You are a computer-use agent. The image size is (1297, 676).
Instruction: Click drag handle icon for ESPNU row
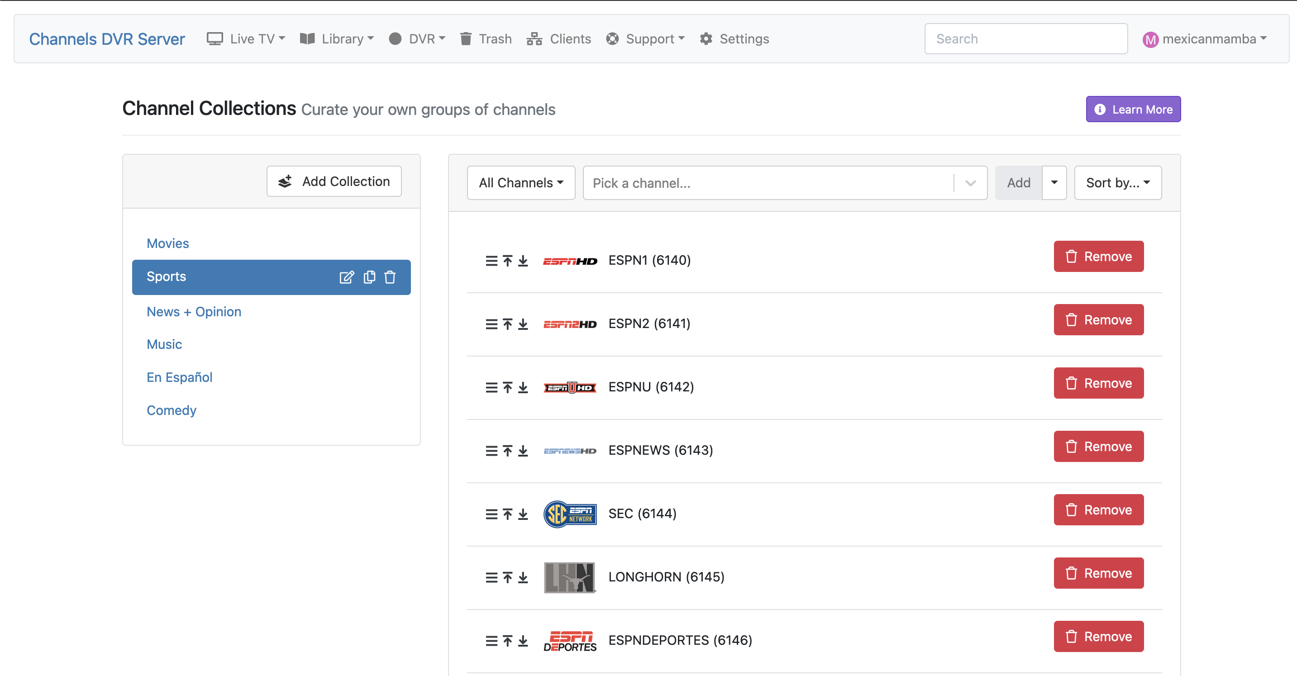click(x=491, y=388)
